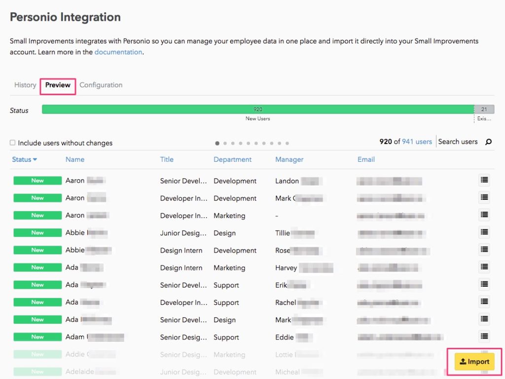This screenshot has width=505, height=379.
Task: Click the green New Users status bar
Action: (x=257, y=110)
